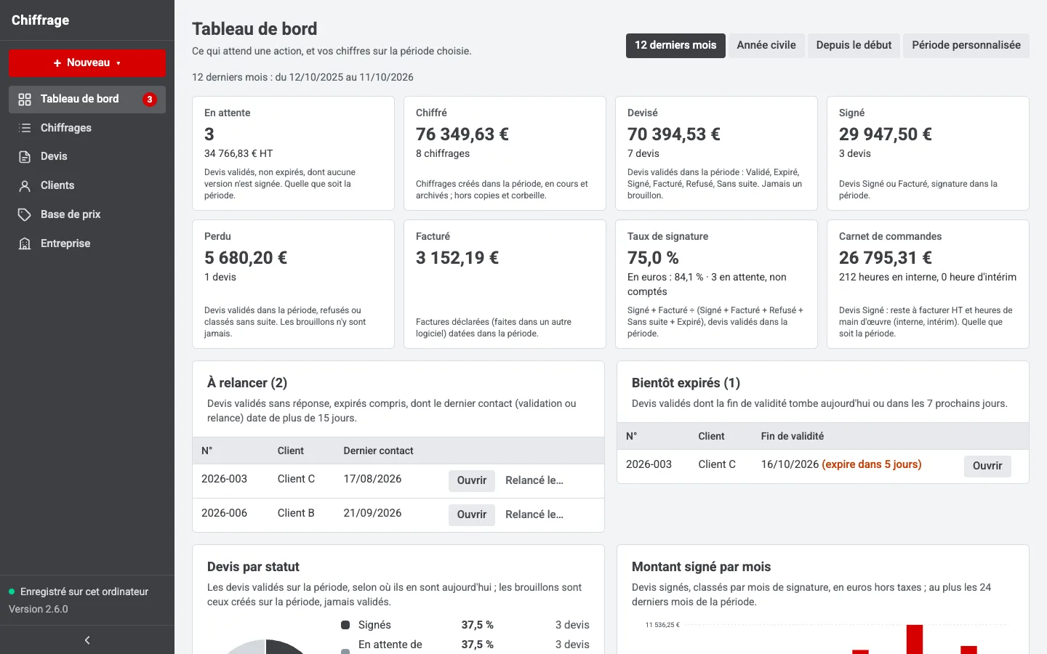Viewport: 1047px width, 654px height.
Task: Click the Perdu amount 5 680,20 €
Action: [x=246, y=258]
